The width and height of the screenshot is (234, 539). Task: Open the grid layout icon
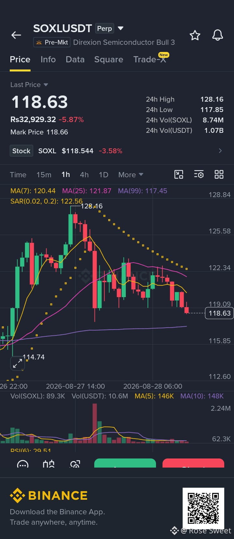click(x=219, y=175)
